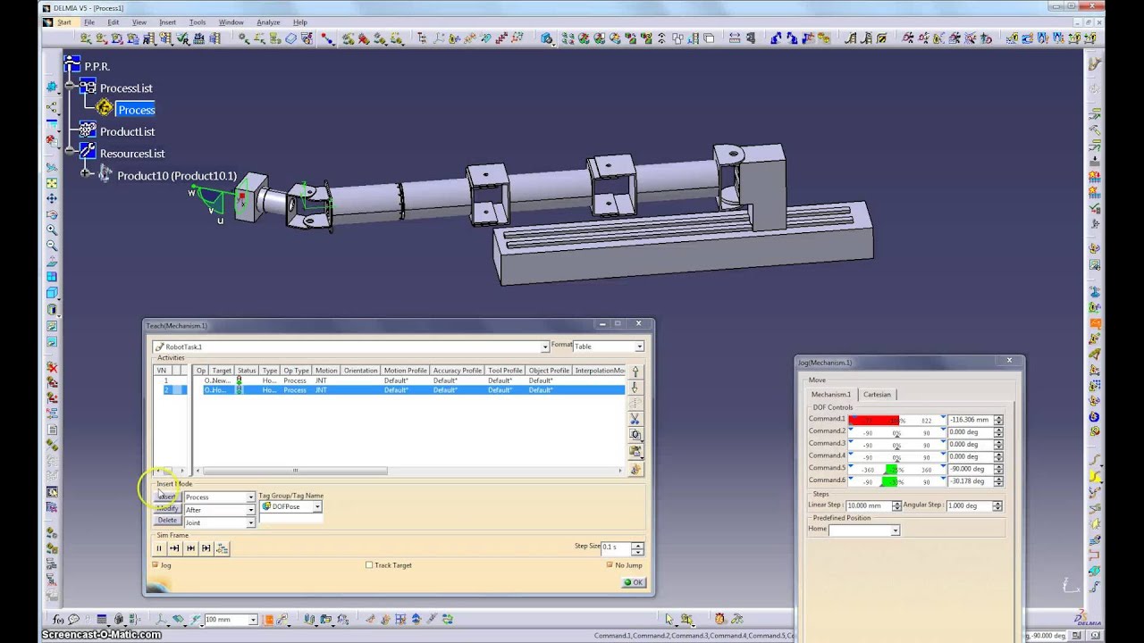This screenshot has width=1144, height=643.
Task: Click the scissors cut icon in Teach dialog
Action: [x=635, y=419]
